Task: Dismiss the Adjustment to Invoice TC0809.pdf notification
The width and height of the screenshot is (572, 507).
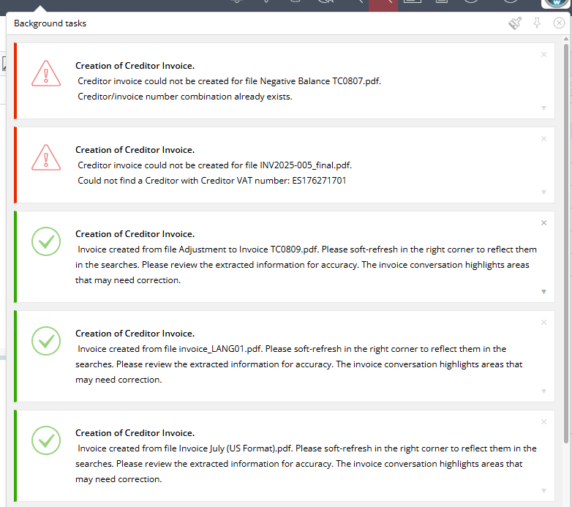Action: coord(543,222)
